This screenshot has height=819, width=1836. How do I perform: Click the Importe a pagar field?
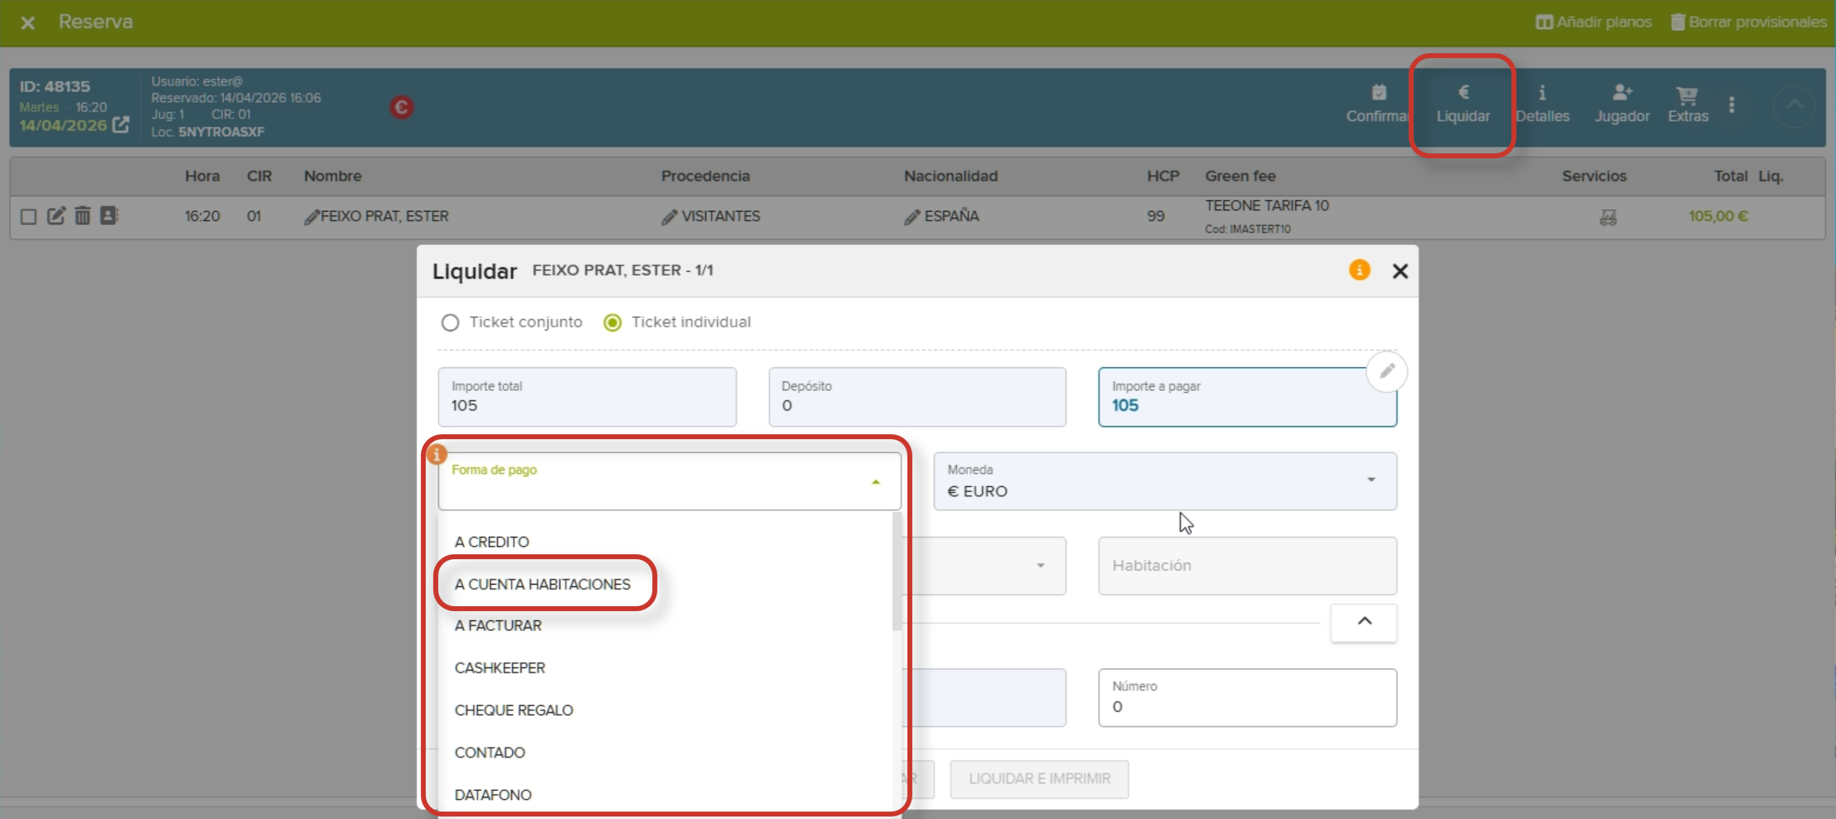click(1248, 397)
